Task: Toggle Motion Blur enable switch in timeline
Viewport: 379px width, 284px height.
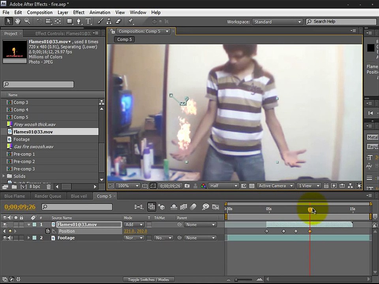Action: [x=193, y=207]
